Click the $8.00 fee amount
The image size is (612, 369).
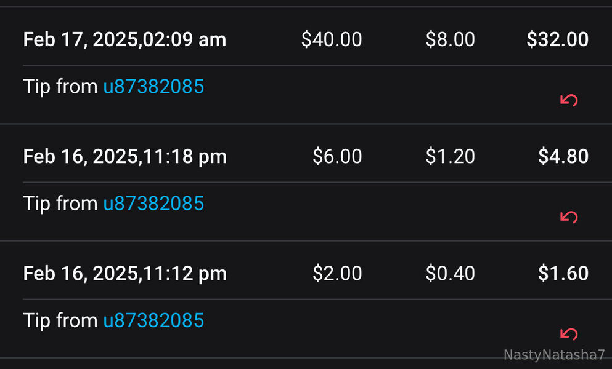[x=450, y=40]
